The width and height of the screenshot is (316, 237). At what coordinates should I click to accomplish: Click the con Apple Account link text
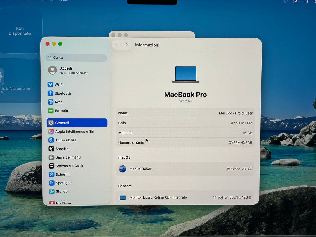pos(74,73)
